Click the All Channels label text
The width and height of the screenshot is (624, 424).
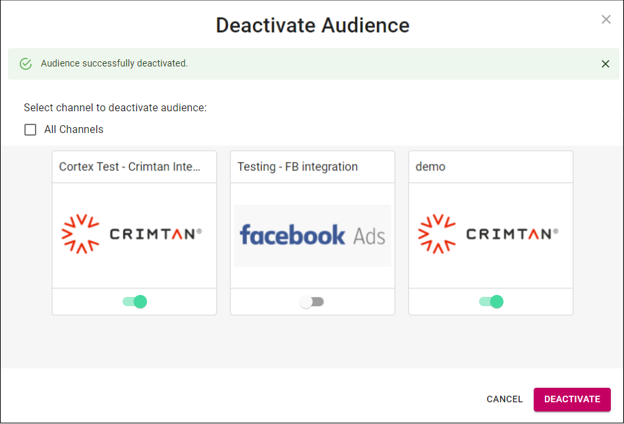[74, 130]
